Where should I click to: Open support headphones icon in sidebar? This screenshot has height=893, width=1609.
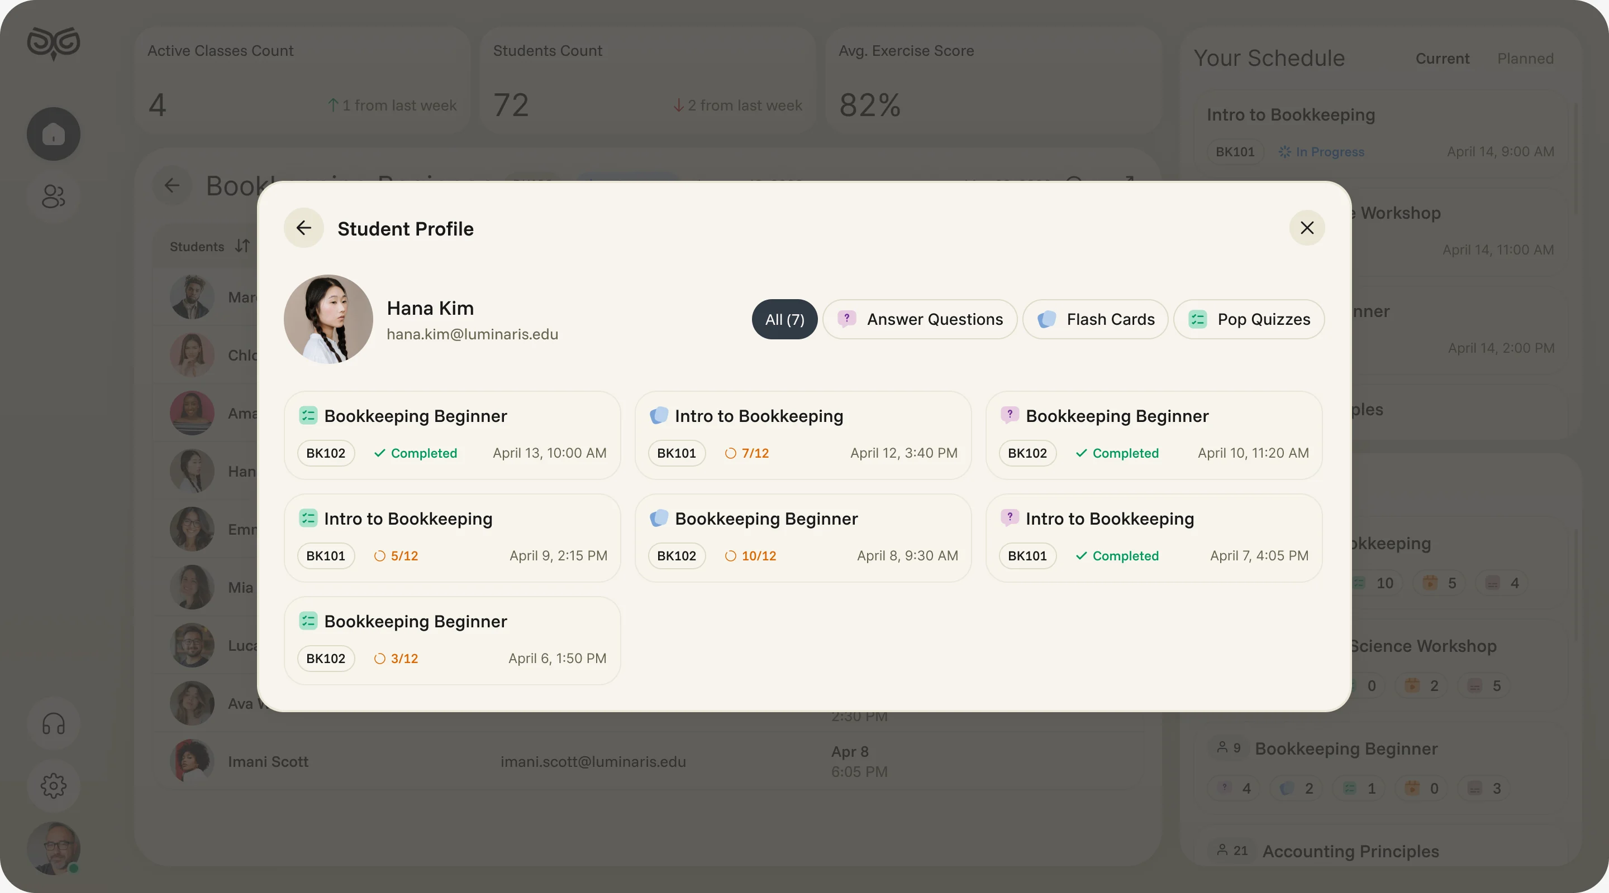pyautogui.click(x=53, y=724)
